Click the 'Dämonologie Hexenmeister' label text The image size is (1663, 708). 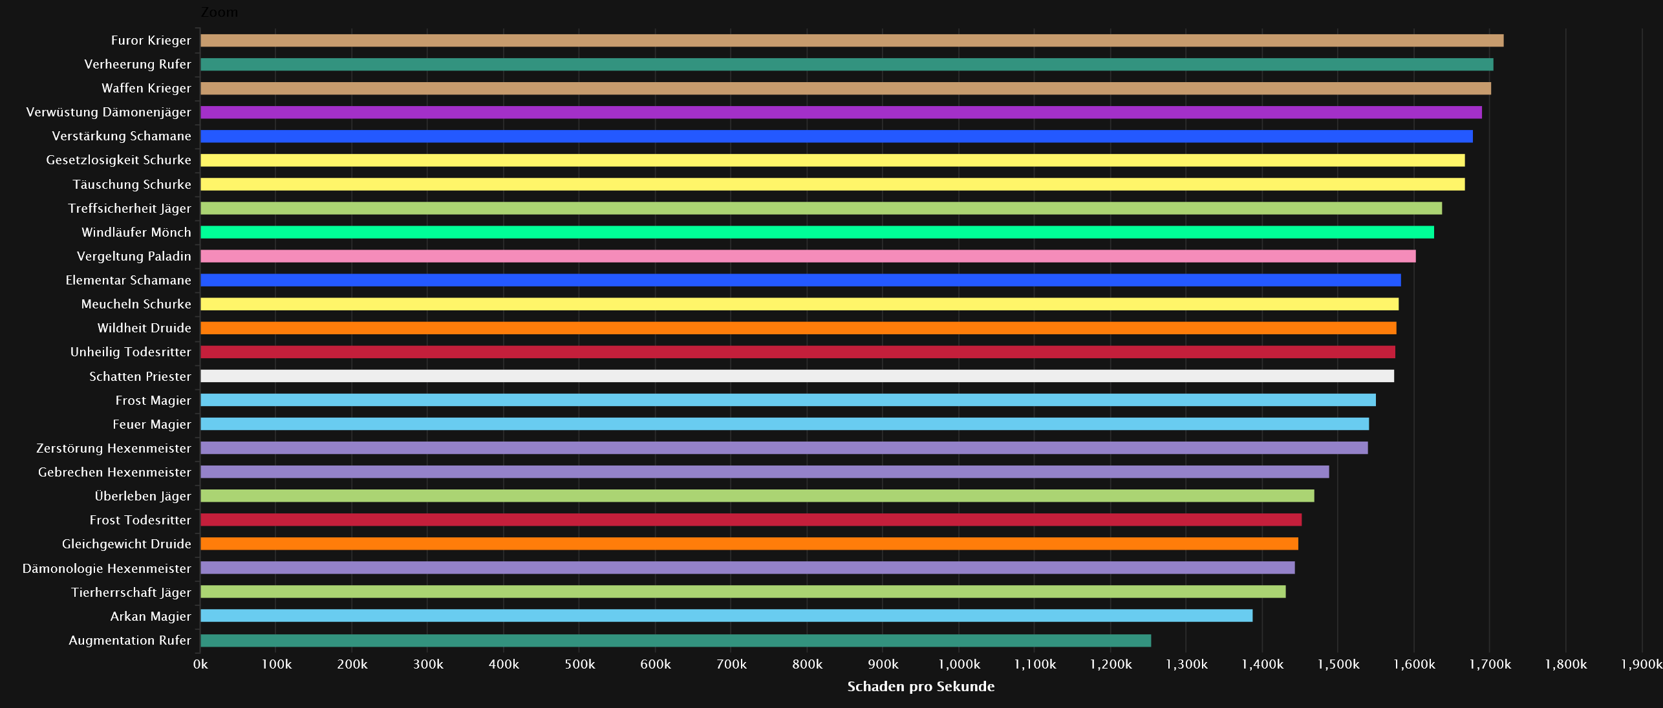pyautogui.click(x=107, y=569)
